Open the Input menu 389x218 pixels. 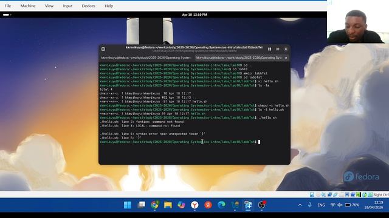67,5
